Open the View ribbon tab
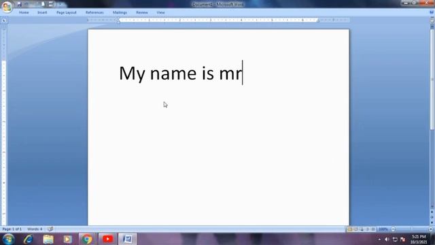 point(160,12)
